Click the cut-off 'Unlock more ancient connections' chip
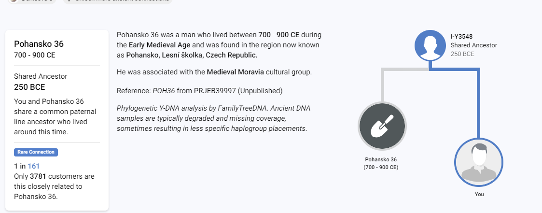The height and width of the screenshot is (213, 542). point(118,1)
